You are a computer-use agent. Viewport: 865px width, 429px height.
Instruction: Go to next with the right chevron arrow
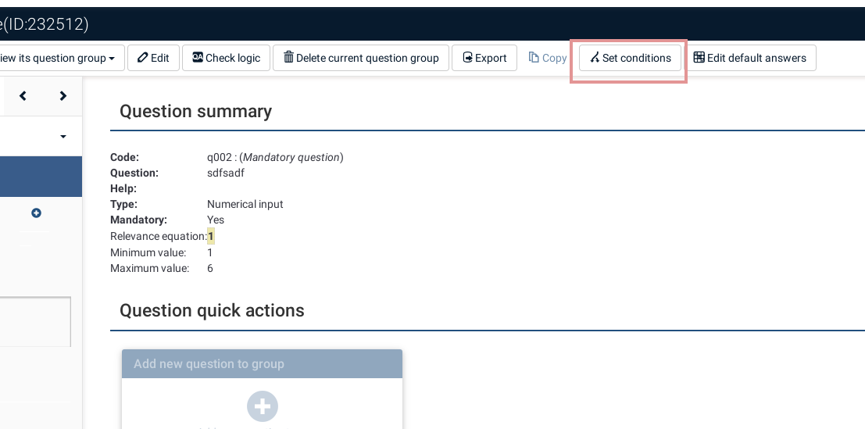(x=63, y=96)
